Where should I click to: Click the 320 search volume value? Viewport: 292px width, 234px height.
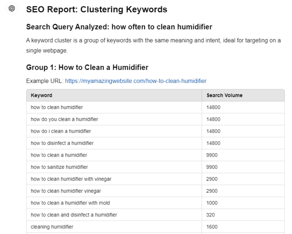210,215
